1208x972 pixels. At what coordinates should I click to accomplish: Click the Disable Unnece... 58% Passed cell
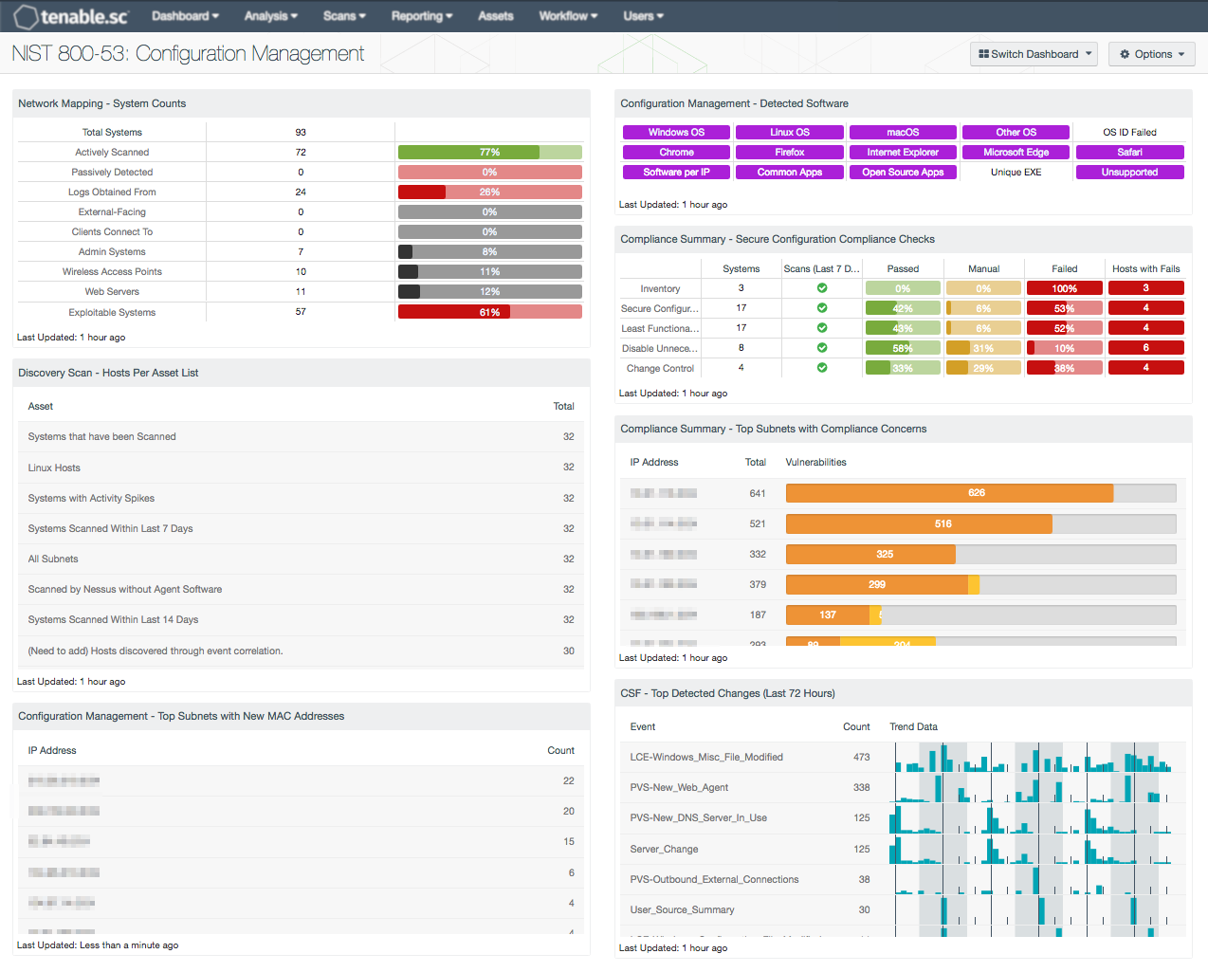click(x=903, y=348)
